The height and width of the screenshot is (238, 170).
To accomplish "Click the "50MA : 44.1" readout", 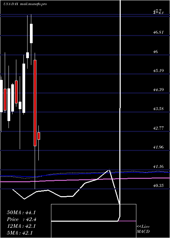I will [x=21, y=213].
